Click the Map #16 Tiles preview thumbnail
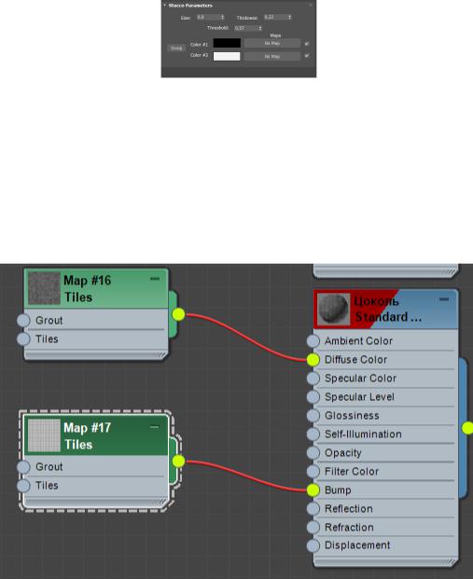The height and width of the screenshot is (579, 473). [44, 288]
